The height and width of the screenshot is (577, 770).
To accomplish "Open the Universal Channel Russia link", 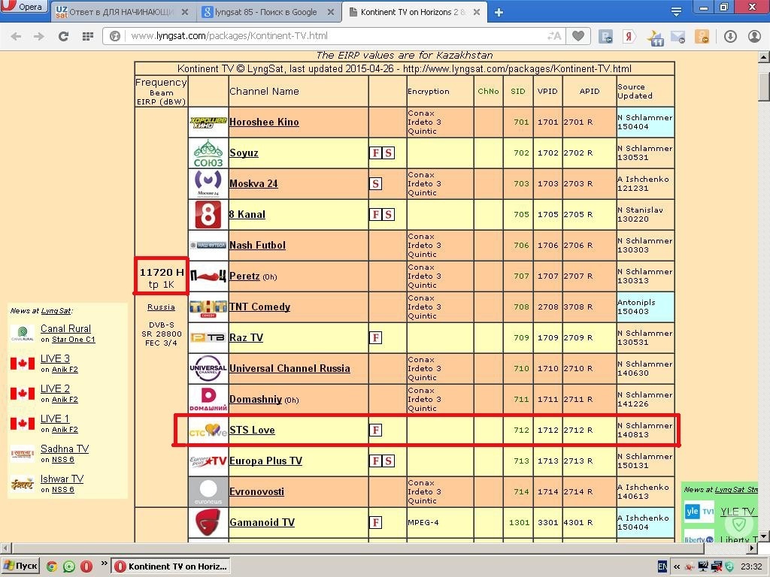I will click(x=290, y=368).
